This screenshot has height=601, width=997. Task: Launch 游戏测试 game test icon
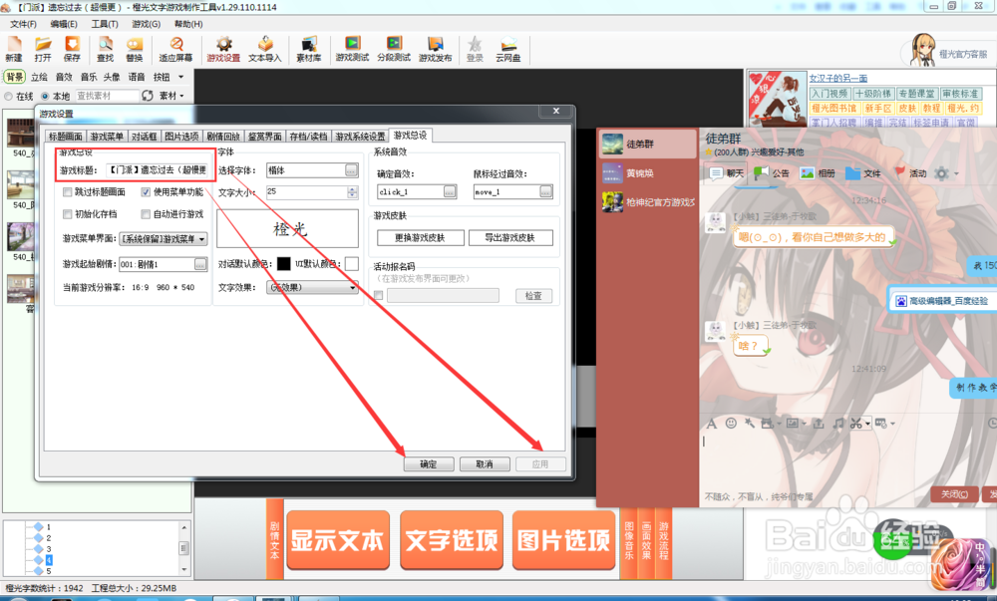tap(352, 48)
